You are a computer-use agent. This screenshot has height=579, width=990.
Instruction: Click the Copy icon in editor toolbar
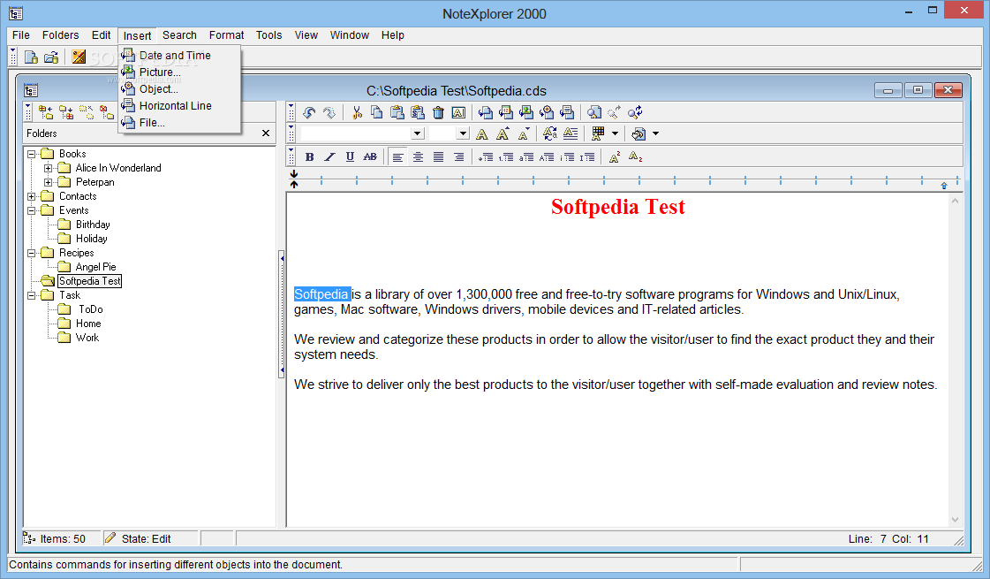[x=377, y=112]
